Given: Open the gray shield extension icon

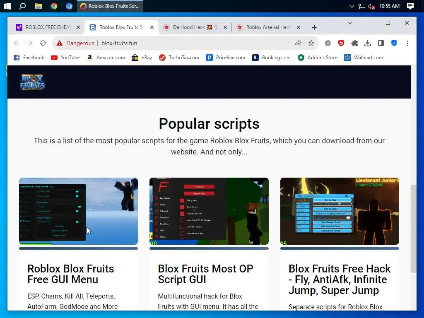Looking at the screenshot, I should click(328, 43).
